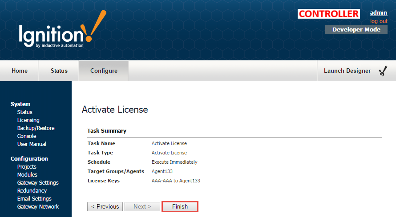Click the Ignition logo
This screenshot has height=217, width=396.
click(62, 29)
